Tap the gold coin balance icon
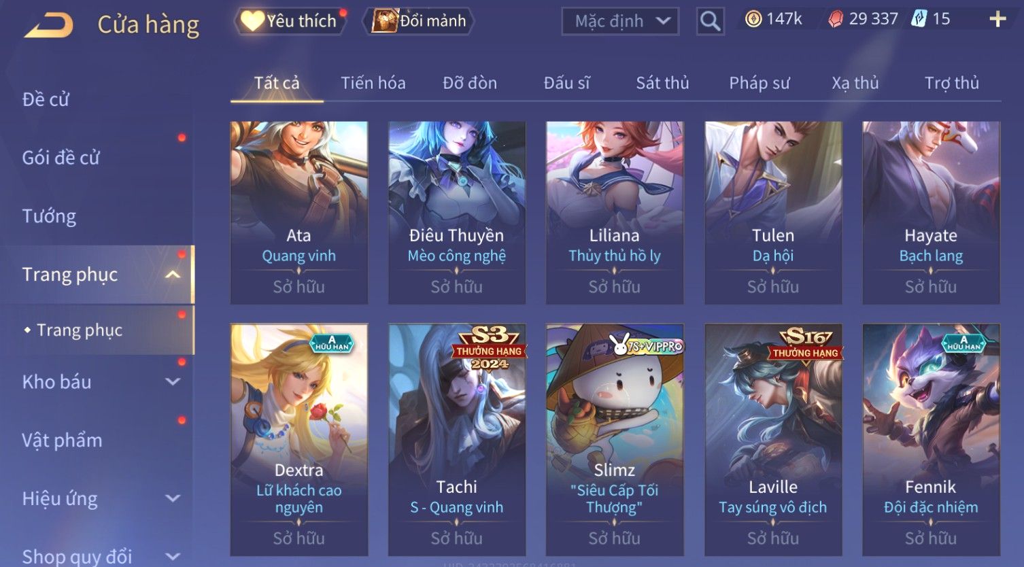 (753, 19)
